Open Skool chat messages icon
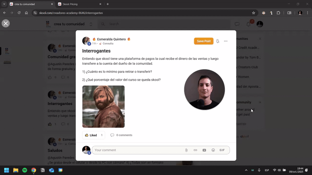This screenshot has height=175, width=312. click(x=237, y=24)
